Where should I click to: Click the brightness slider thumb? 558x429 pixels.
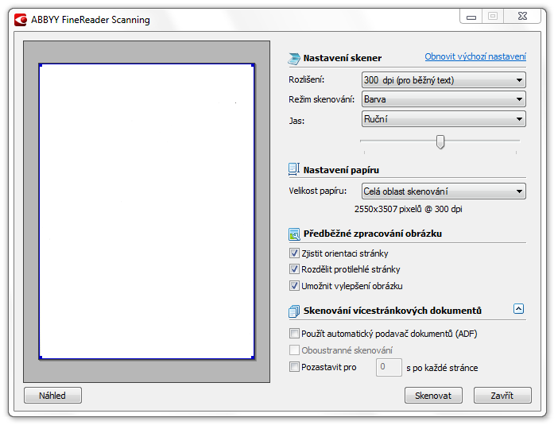pyautogui.click(x=440, y=141)
